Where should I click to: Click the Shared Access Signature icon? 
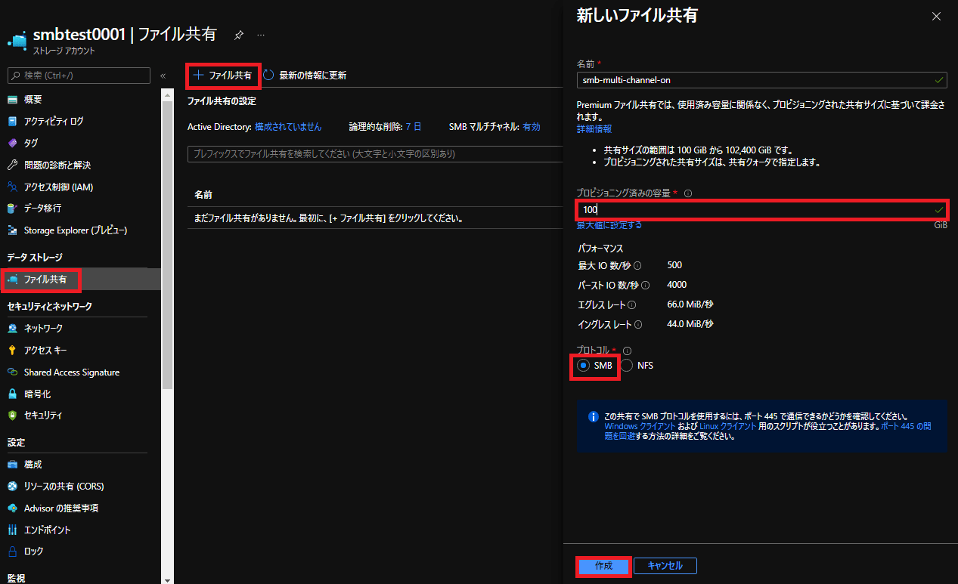[x=12, y=372]
